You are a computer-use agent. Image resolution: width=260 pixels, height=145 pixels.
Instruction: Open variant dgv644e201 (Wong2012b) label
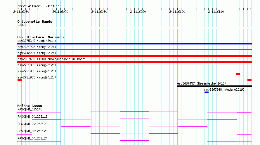[x=37, y=53]
